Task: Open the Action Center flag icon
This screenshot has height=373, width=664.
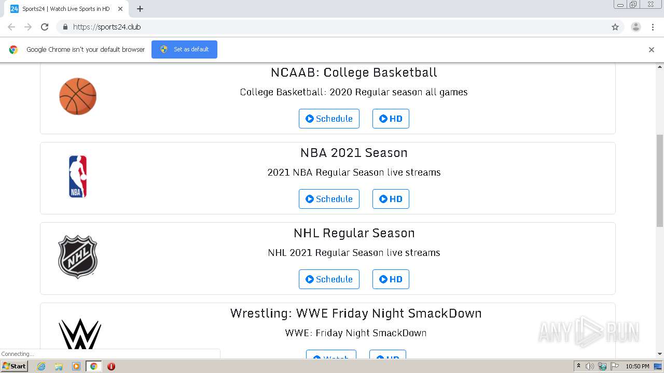Action: [615, 366]
